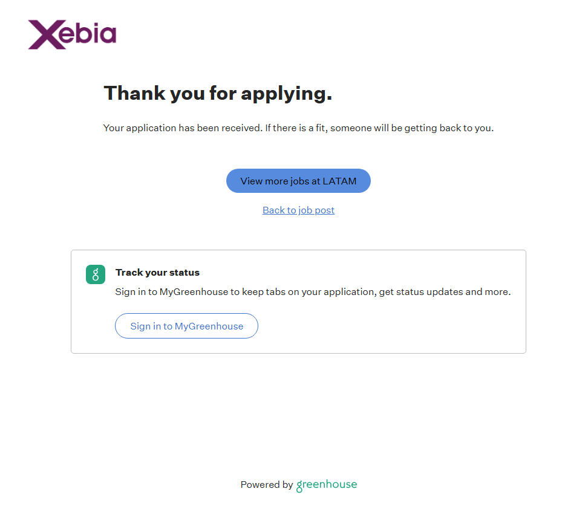Click "MyGreenhouse" in the tracking description sentence
Image resolution: width=588 pixels, height=506 pixels.
(194, 292)
